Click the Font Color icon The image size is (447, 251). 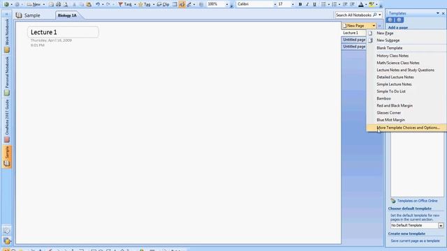(x=360, y=4)
